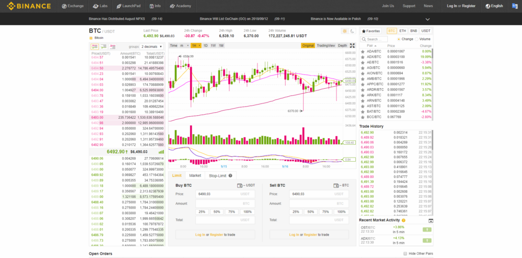522x258 pixels.
Task: Toggle the Favorites filter
Action: click(x=371, y=31)
